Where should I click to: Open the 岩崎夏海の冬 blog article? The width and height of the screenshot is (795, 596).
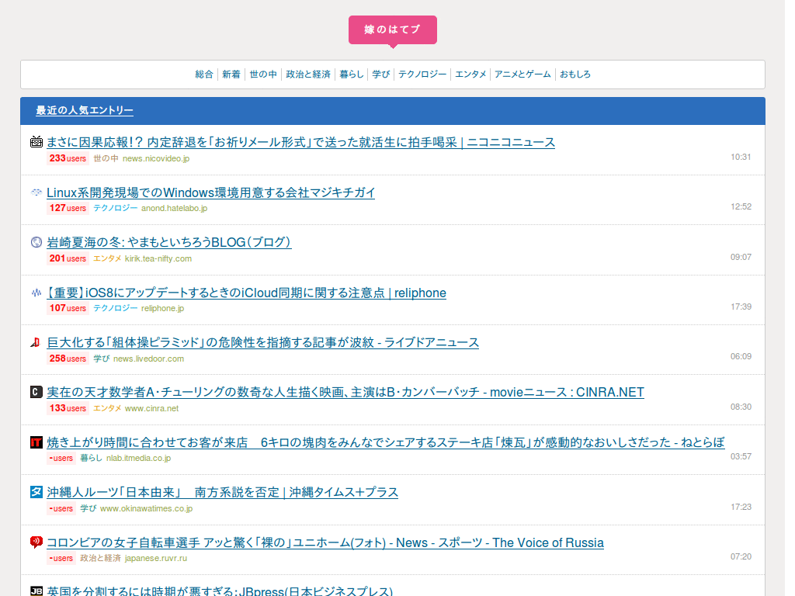click(168, 242)
